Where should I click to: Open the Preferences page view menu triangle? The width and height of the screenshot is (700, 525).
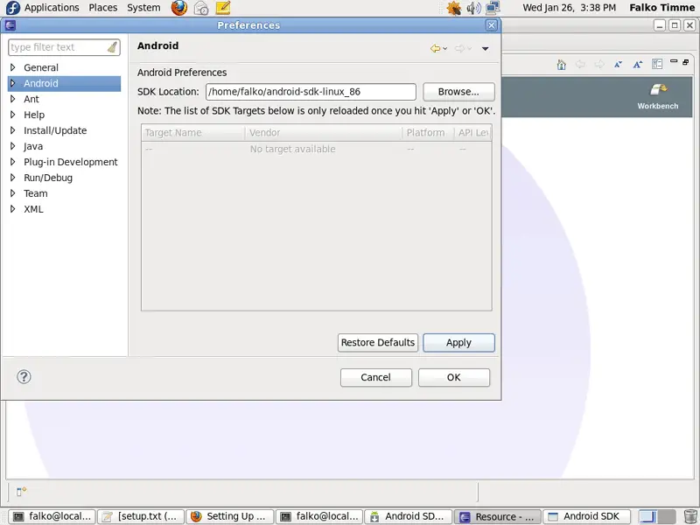[486, 49]
